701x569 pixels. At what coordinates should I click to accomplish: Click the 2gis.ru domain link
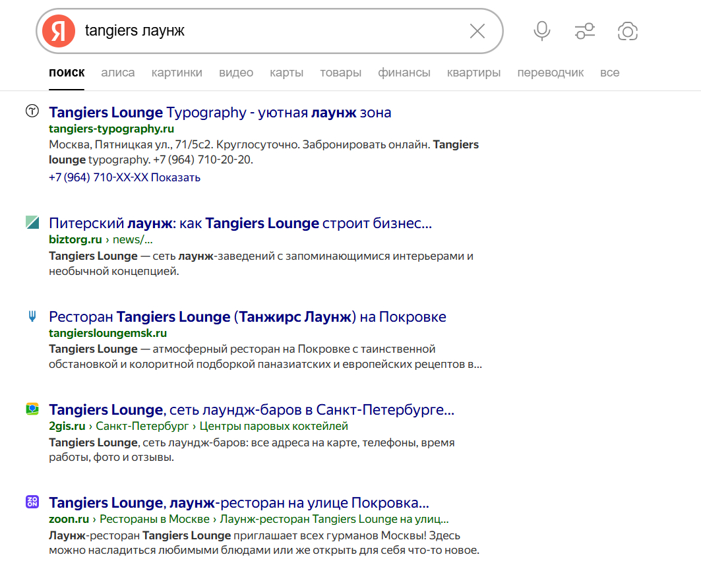pos(67,426)
